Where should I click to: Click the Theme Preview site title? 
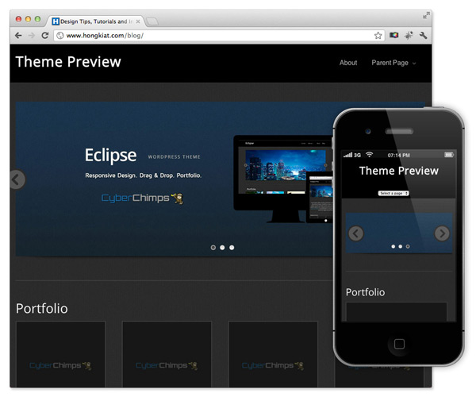[68, 62]
